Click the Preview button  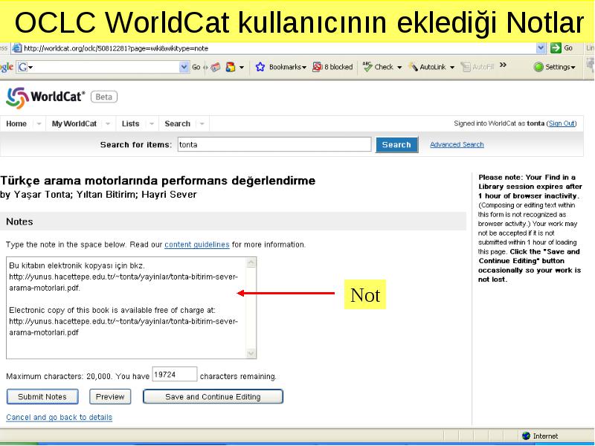(x=110, y=397)
